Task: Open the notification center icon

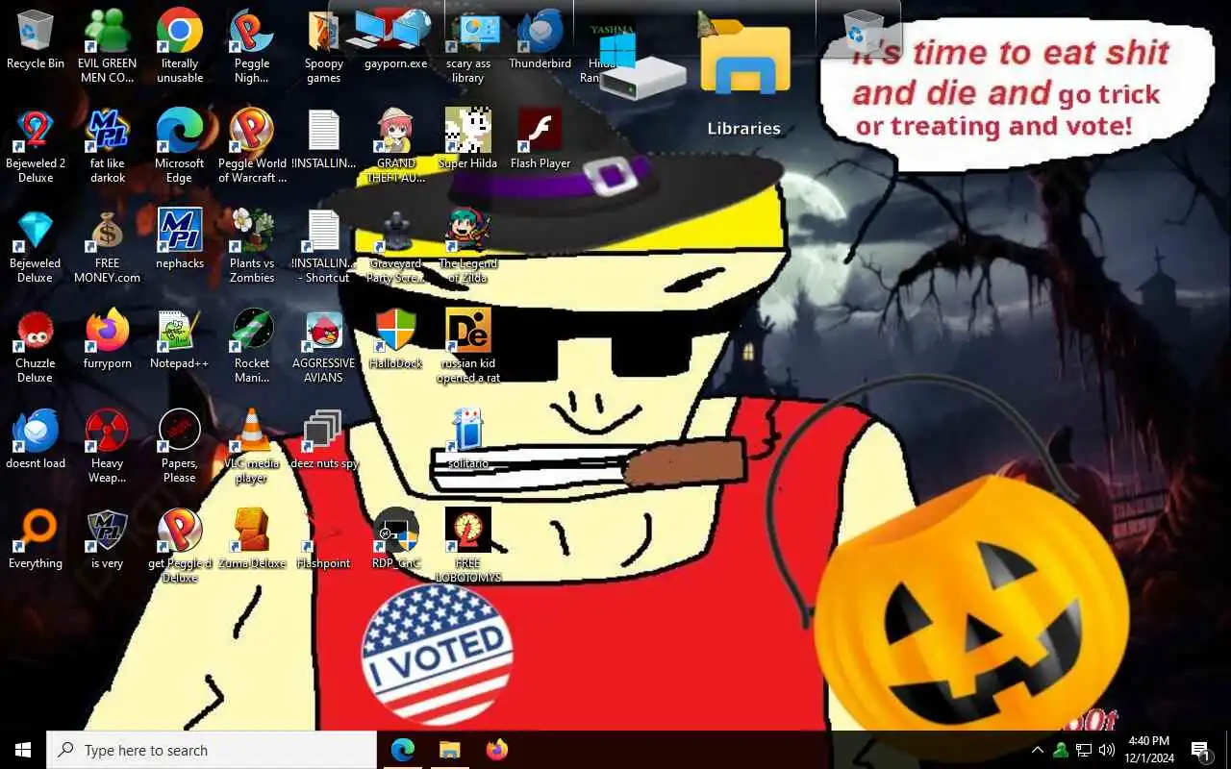Action: [1201, 750]
